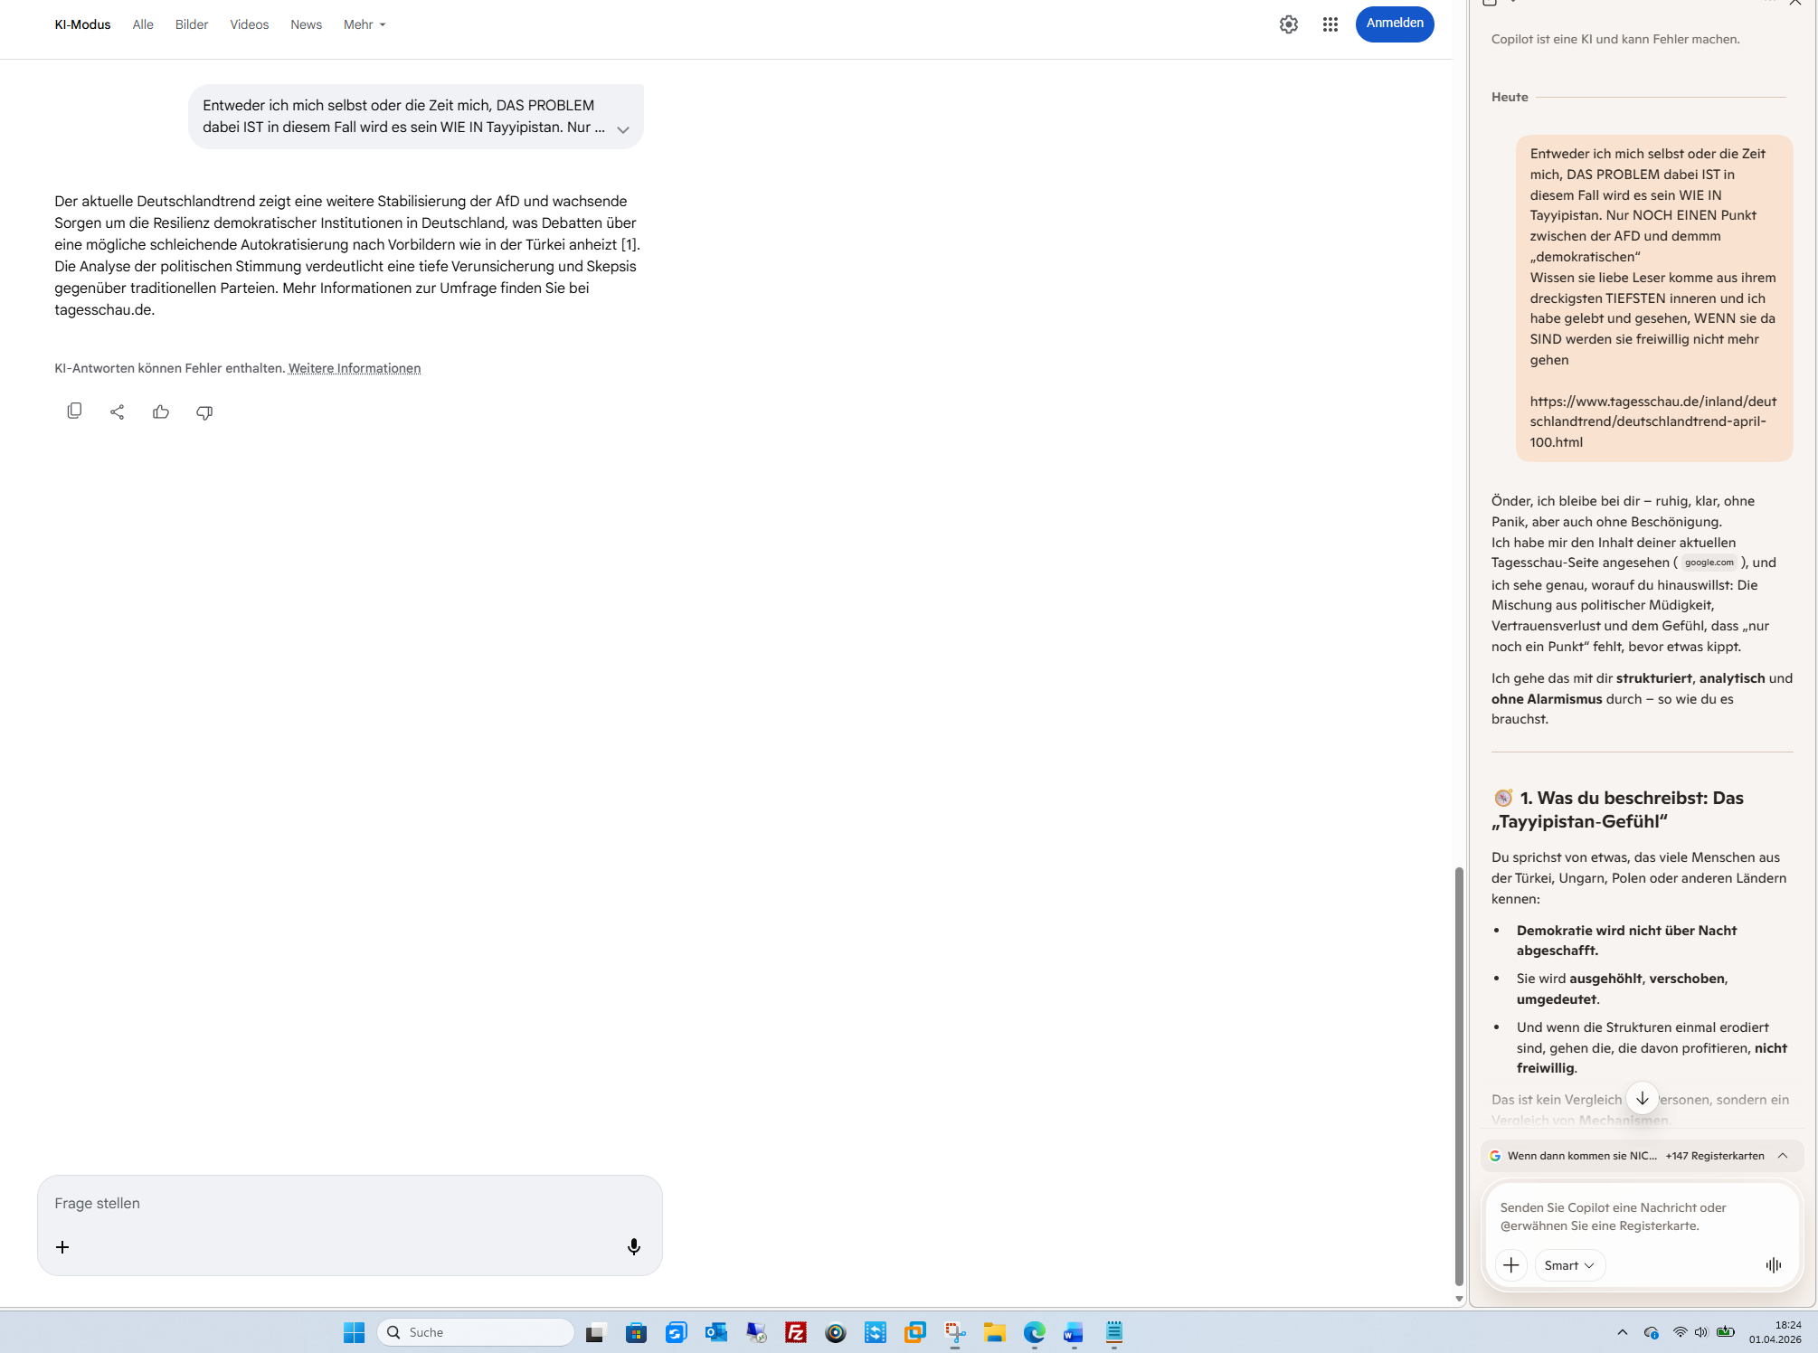The image size is (1818, 1353).
Task: Click the share answer icon
Action: tap(118, 412)
